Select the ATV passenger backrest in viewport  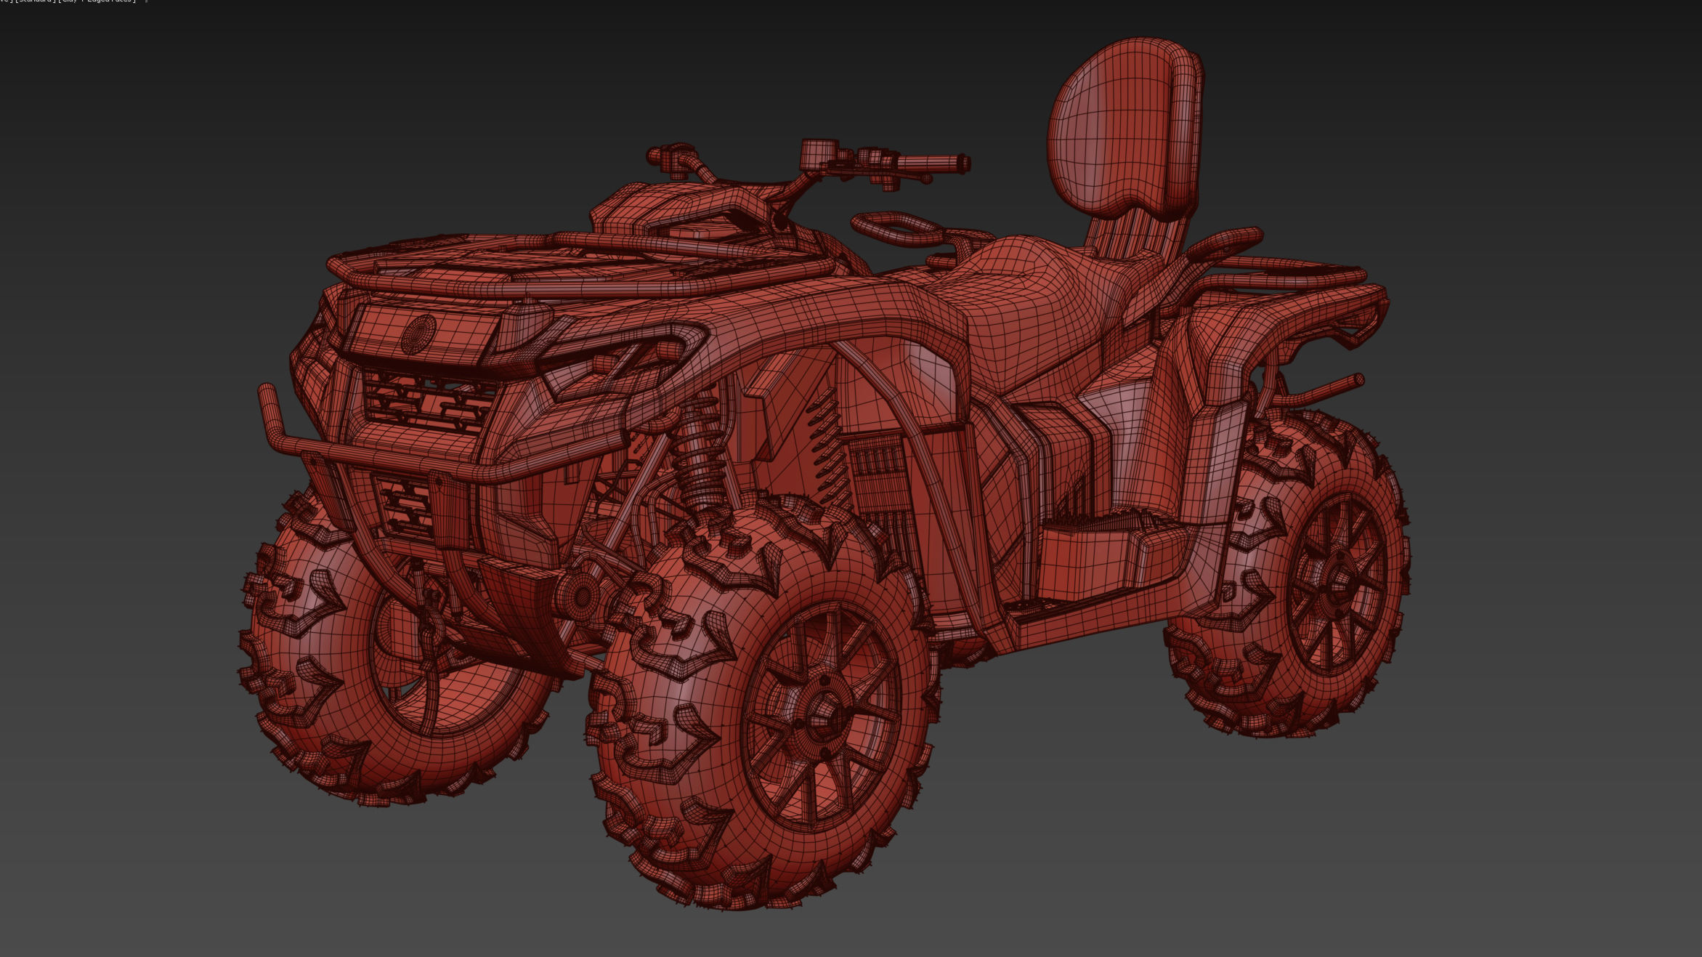click(x=1124, y=128)
